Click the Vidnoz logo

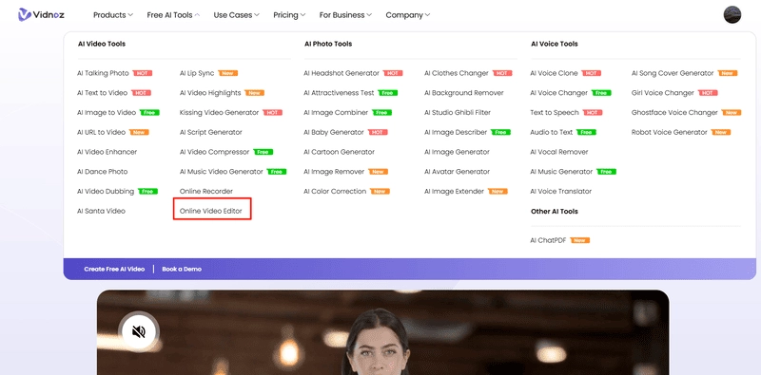(41, 15)
